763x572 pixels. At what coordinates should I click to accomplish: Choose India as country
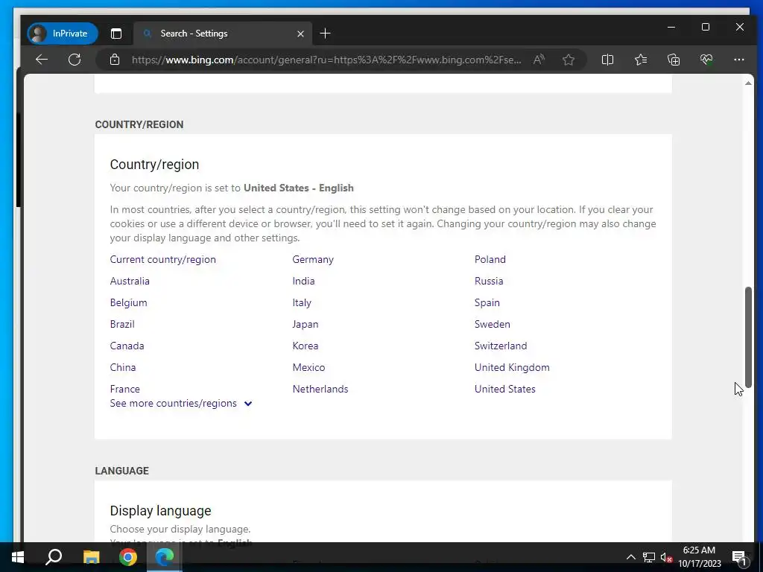click(x=304, y=281)
